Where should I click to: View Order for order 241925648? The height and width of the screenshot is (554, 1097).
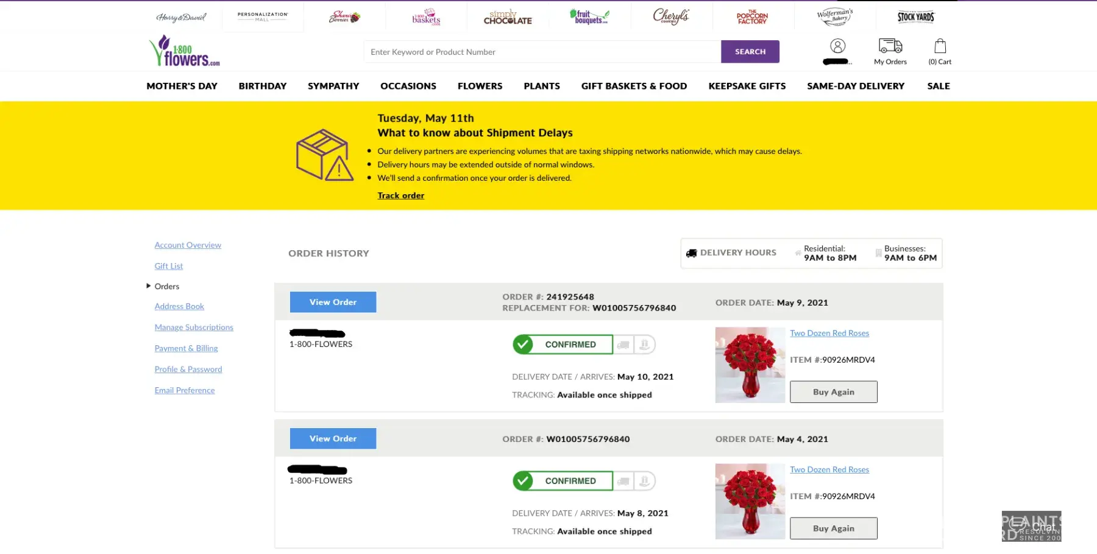coord(333,302)
